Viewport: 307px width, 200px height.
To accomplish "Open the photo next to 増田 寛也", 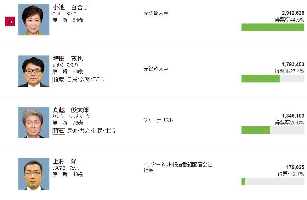I will (34, 71).
